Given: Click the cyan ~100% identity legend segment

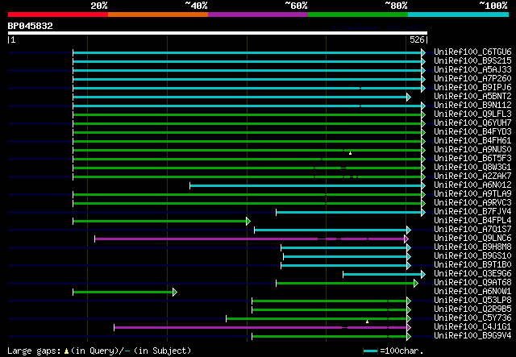Looking at the screenshot, I should click(x=459, y=15).
